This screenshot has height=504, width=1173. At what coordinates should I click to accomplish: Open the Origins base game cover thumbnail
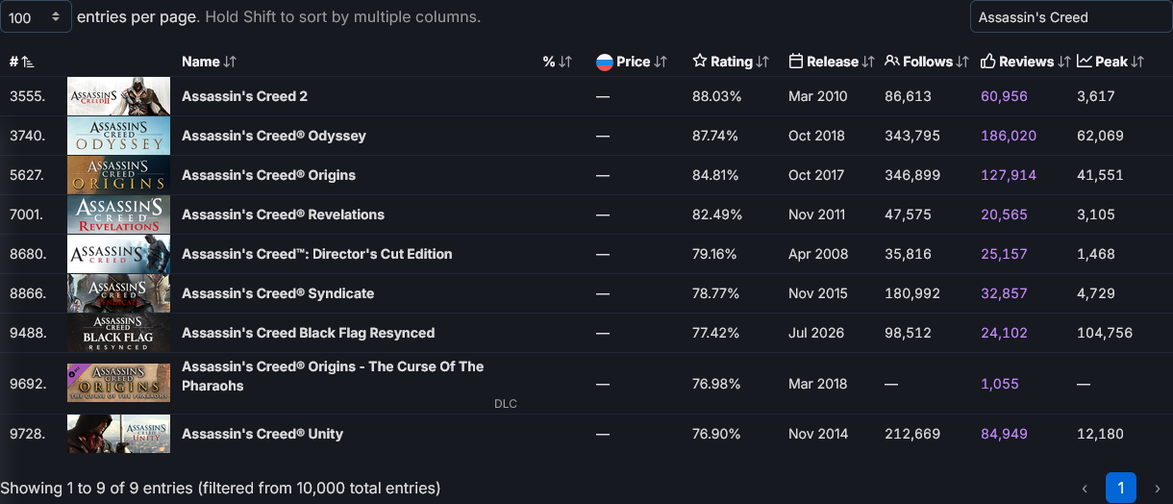point(118,175)
